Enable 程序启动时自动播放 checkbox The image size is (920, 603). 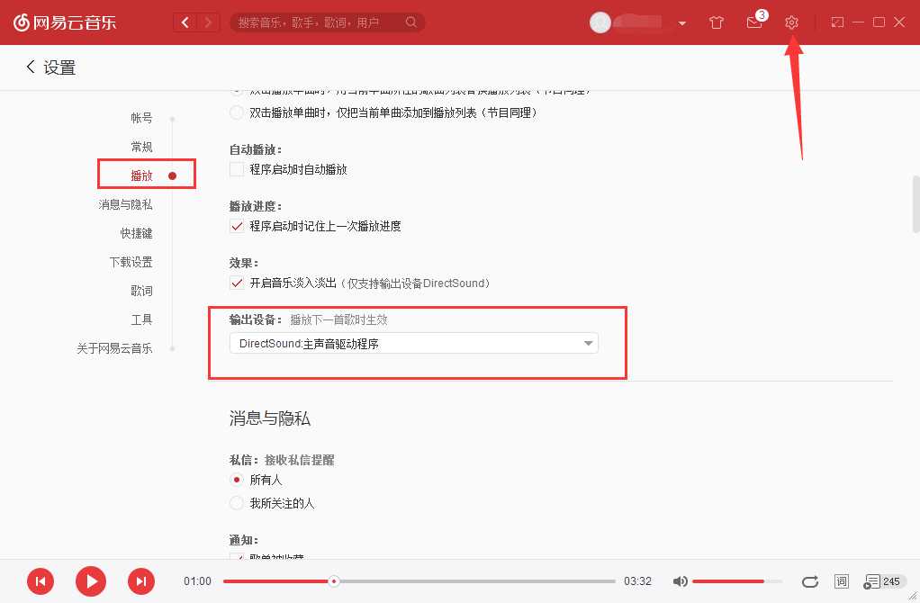click(236, 167)
